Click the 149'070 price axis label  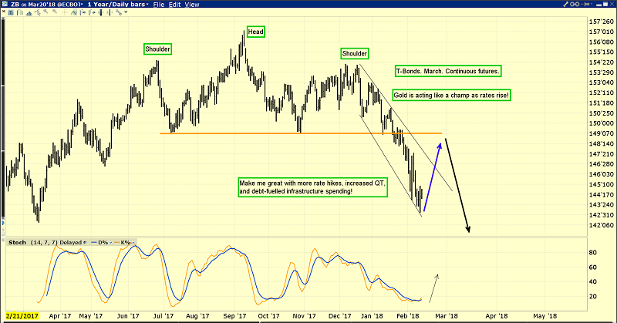pos(601,134)
